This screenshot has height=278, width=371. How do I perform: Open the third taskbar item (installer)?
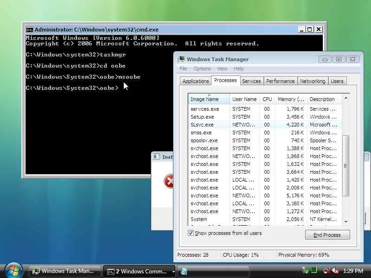pyautogui.click(x=213, y=272)
